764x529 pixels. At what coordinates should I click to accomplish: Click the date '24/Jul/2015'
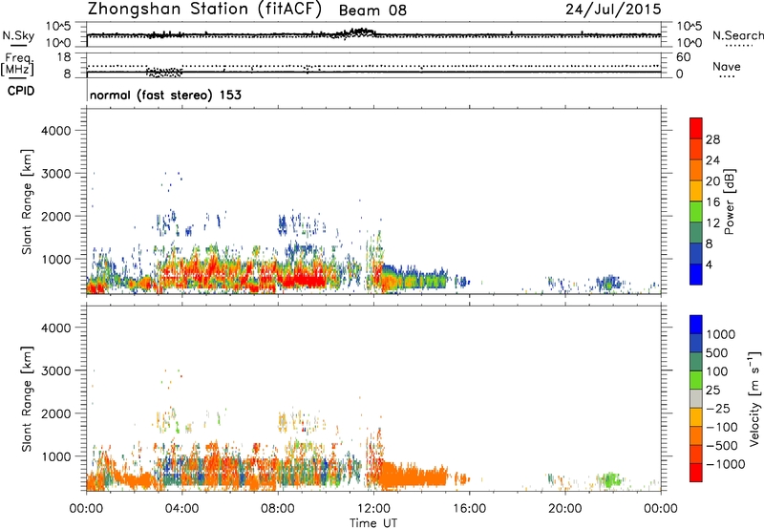tap(613, 10)
